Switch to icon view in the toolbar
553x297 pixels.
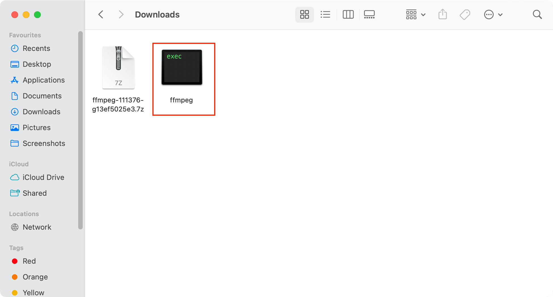(304, 14)
